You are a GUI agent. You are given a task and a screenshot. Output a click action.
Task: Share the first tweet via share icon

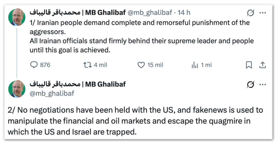pos(262,65)
